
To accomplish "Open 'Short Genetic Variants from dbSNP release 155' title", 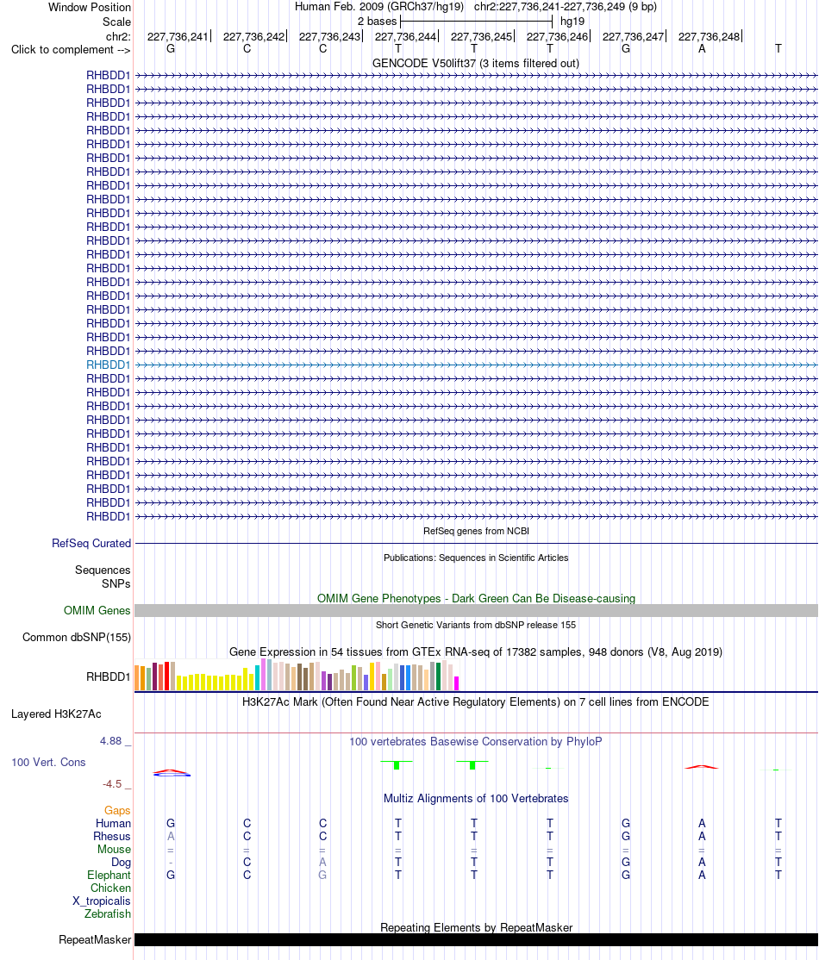I will pyautogui.click(x=476, y=625).
